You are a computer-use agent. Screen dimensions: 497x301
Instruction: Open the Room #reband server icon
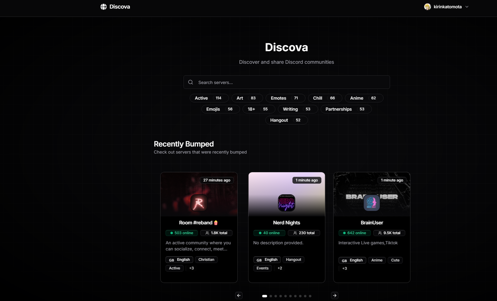[199, 203]
